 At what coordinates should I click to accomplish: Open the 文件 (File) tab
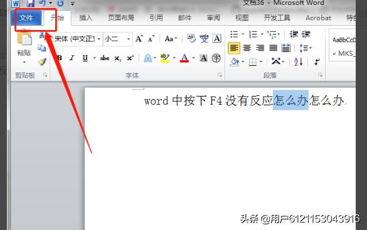[x=26, y=18]
